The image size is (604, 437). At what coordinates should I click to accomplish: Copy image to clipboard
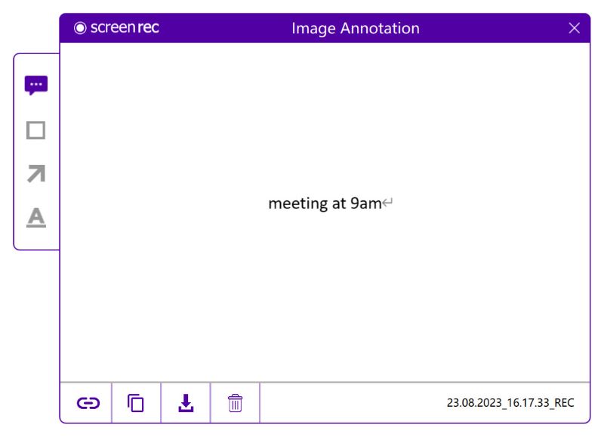click(x=136, y=403)
